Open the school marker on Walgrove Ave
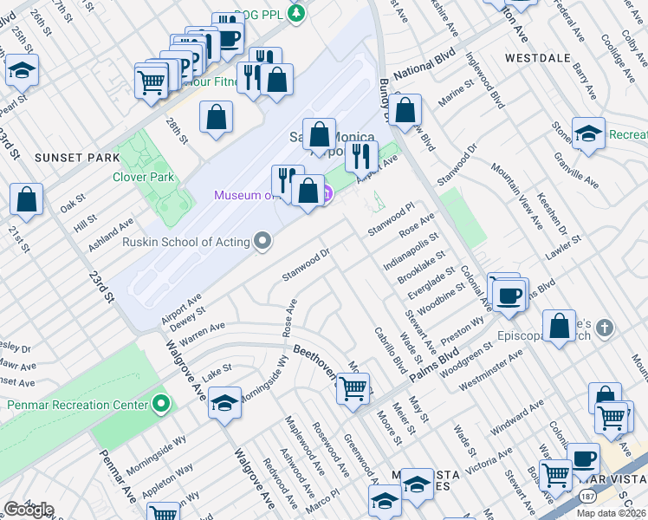The width and height of the screenshot is (648, 520). 225,404
